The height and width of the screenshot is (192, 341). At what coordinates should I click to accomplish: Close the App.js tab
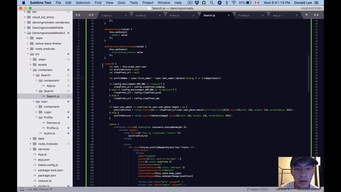(297, 15)
